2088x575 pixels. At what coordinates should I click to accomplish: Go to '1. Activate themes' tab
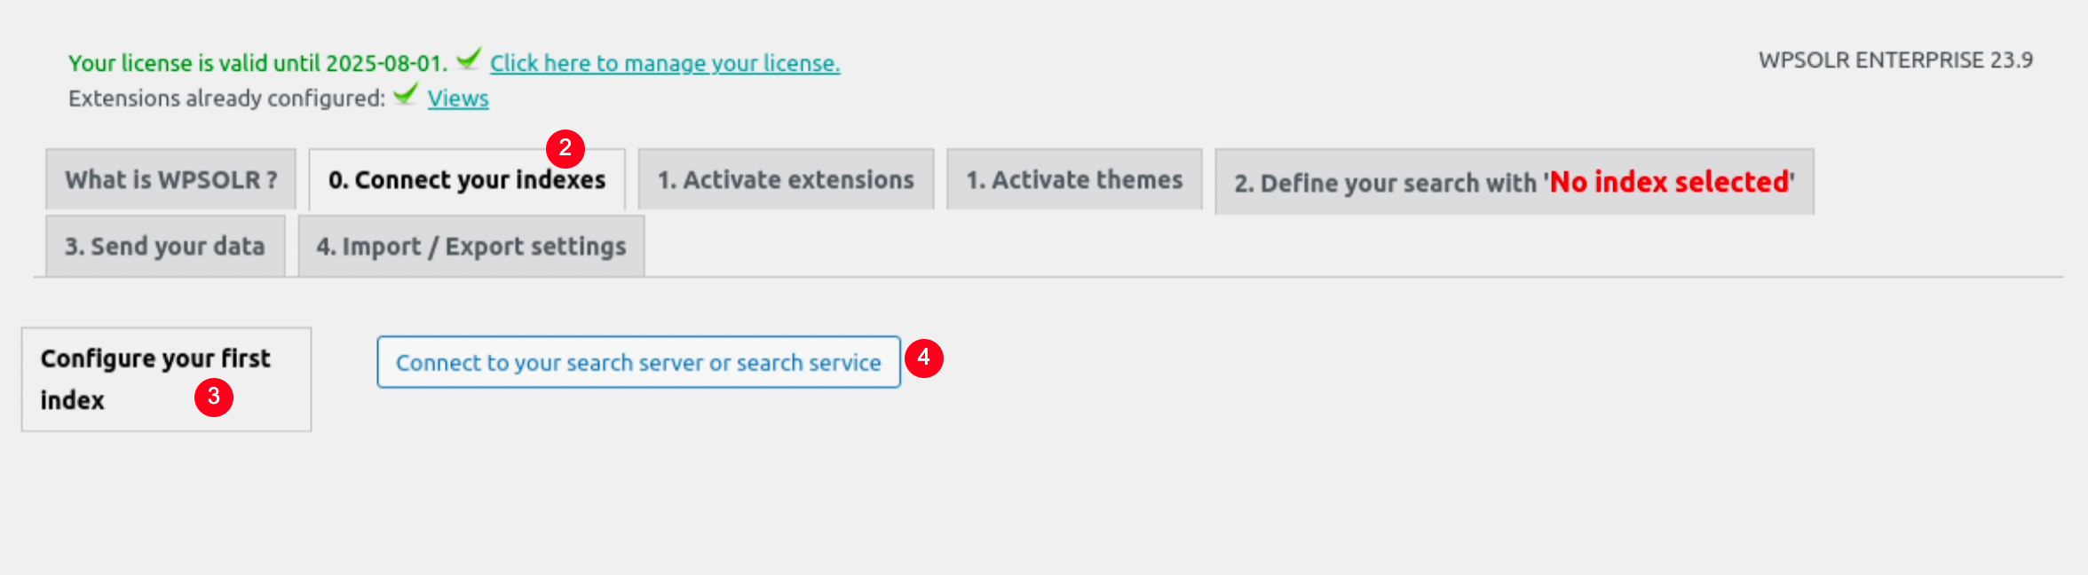coord(1074,179)
